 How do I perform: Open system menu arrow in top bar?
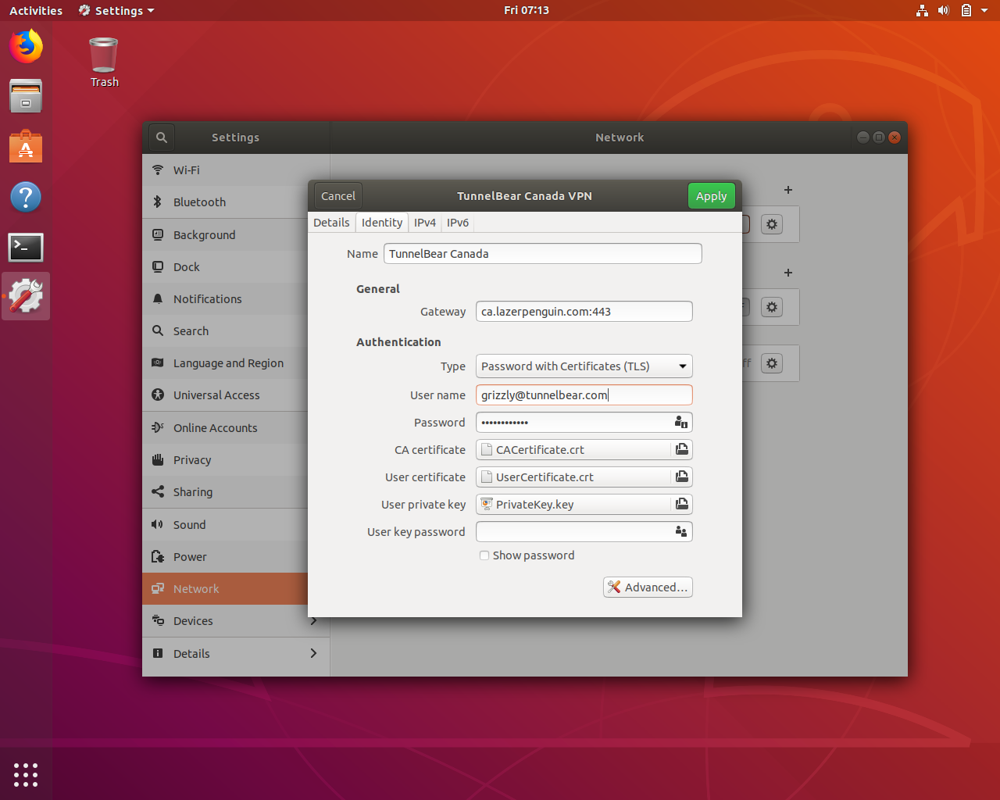(984, 11)
